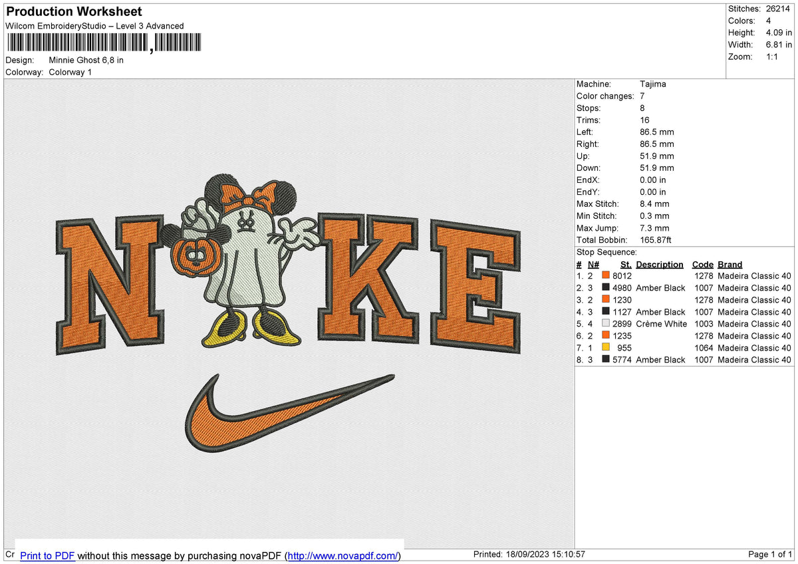The height and width of the screenshot is (564, 798).
Task: Click the stitch count 2899
Action: click(x=622, y=324)
